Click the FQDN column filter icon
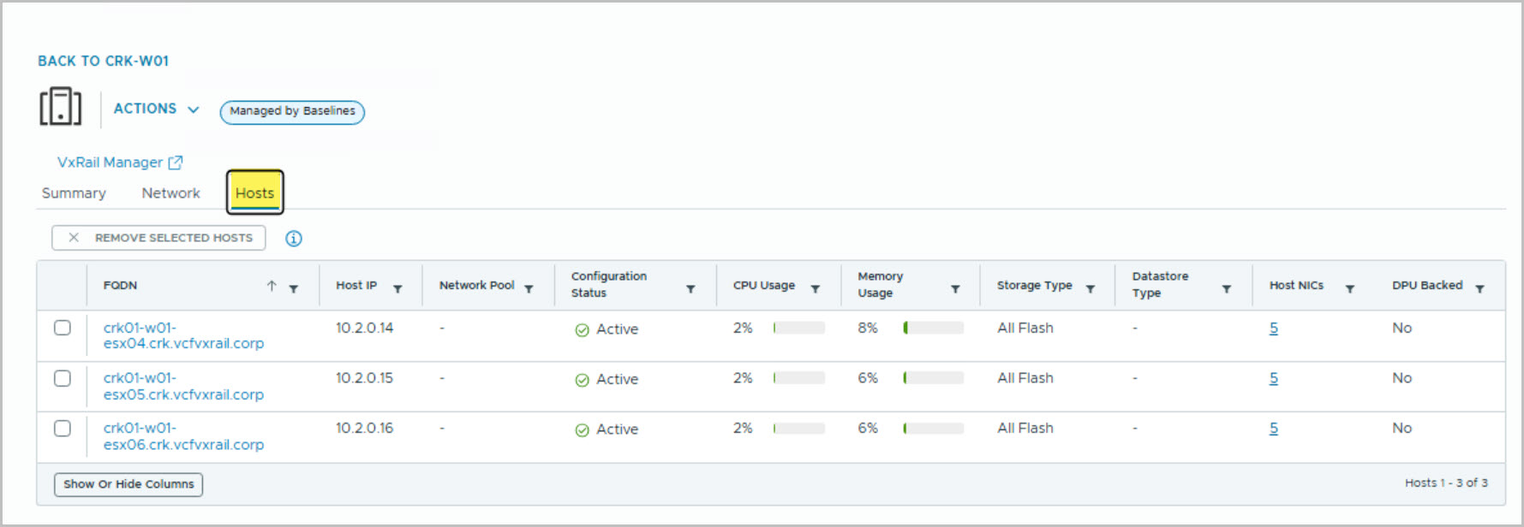 pos(294,289)
